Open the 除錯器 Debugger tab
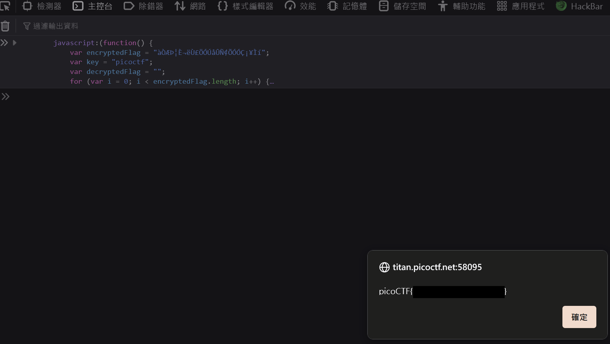This screenshot has width=610, height=344. (x=143, y=6)
